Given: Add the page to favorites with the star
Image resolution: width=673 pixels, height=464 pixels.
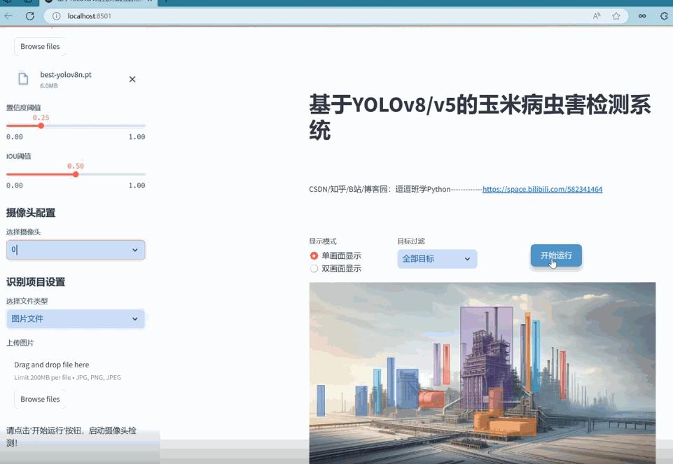Looking at the screenshot, I should pyautogui.click(x=616, y=15).
